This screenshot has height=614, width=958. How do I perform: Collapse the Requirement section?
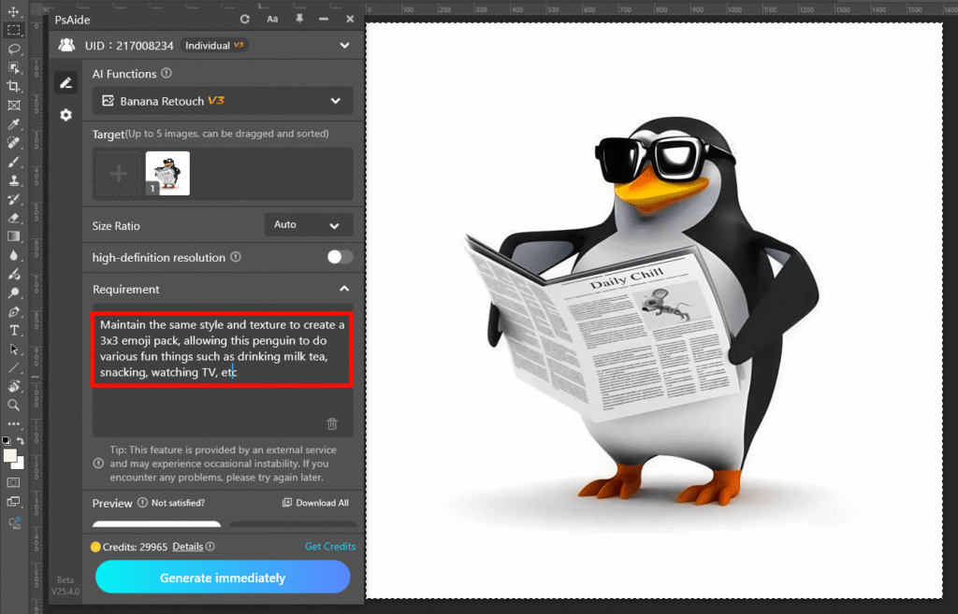point(344,290)
